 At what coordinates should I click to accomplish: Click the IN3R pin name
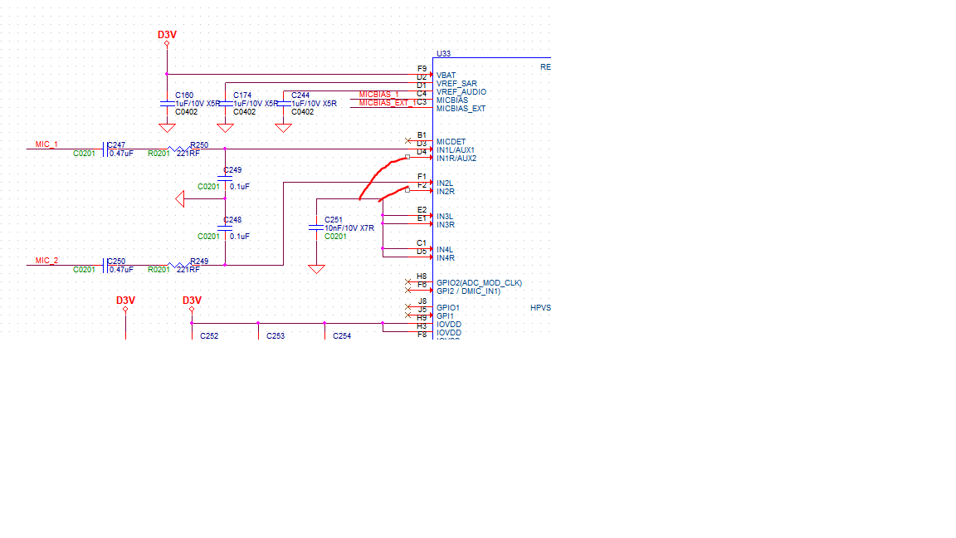tap(445, 224)
